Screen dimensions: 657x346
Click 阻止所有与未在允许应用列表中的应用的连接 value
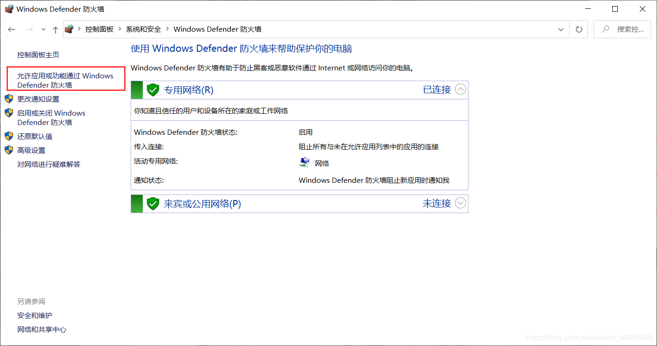(369, 147)
